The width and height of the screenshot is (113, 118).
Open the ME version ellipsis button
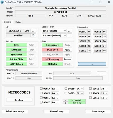(x=33, y=31)
